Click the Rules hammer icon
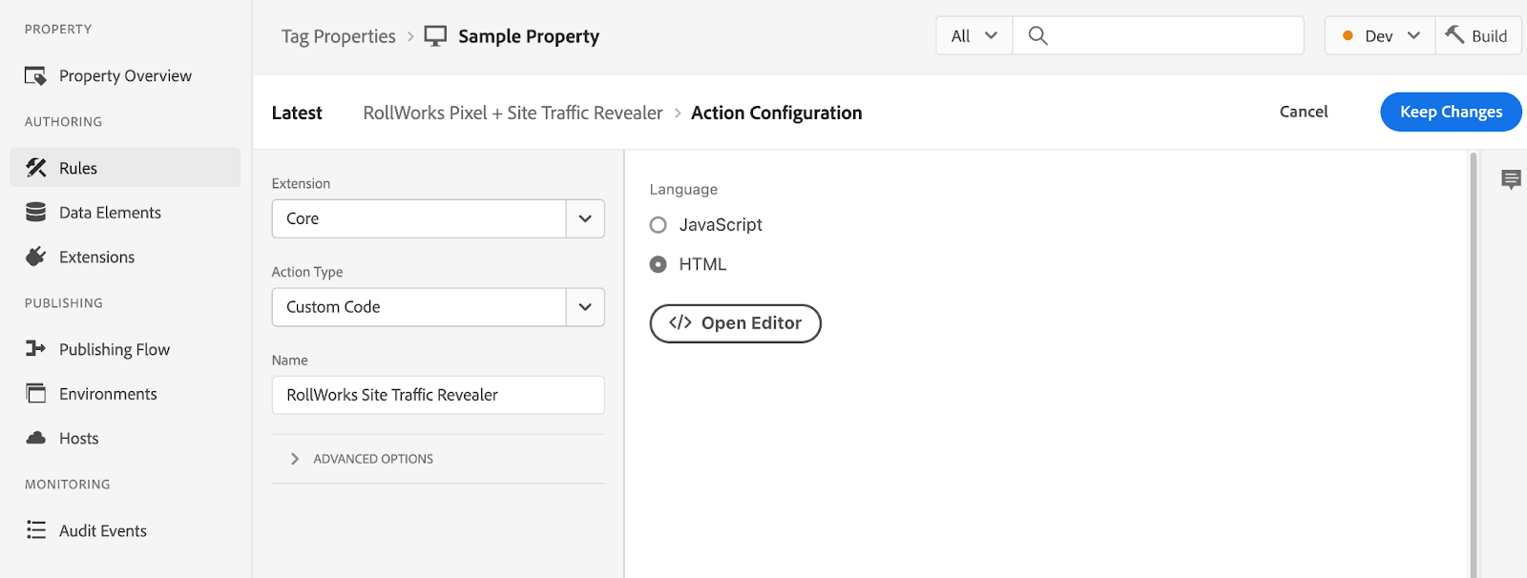This screenshot has width=1527, height=578. pyautogui.click(x=36, y=168)
